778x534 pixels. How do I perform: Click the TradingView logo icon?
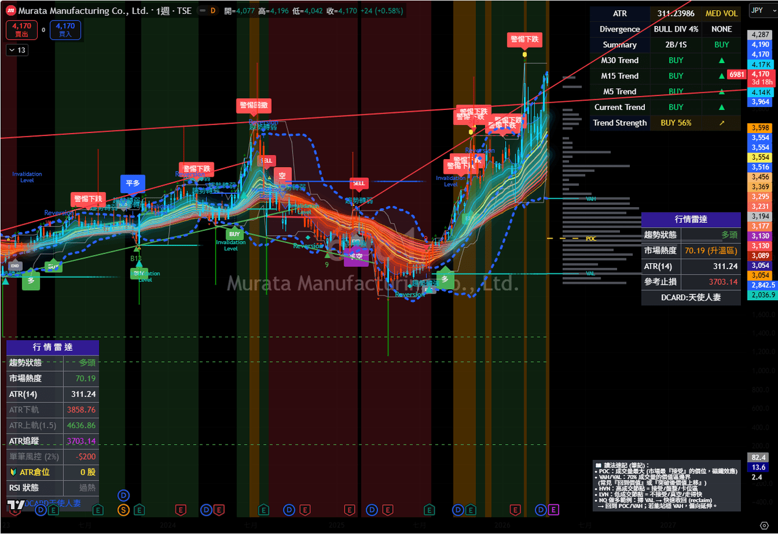pyautogui.click(x=16, y=505)
